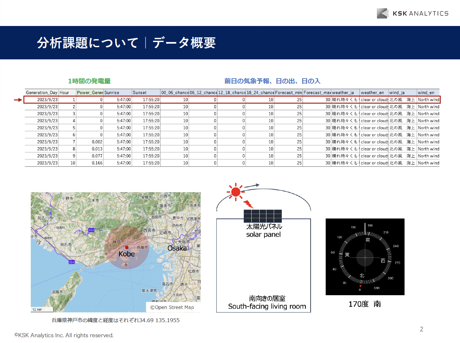460x343 pixels.
Task: Click the wind_ja column header
Action: coord(403,92)
